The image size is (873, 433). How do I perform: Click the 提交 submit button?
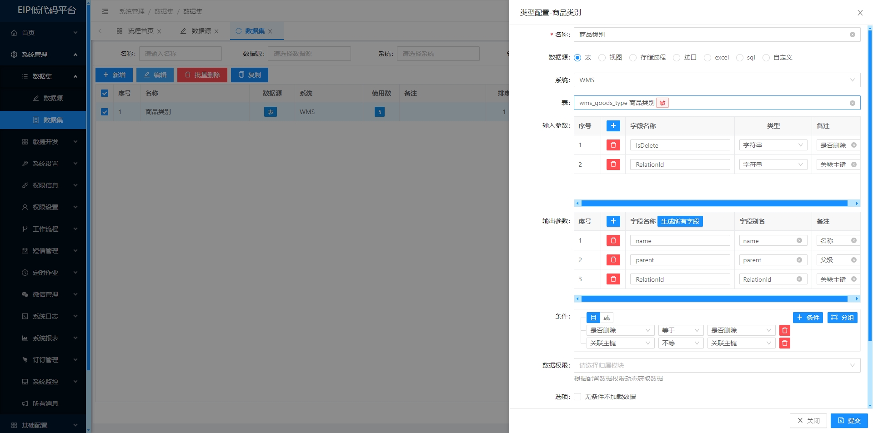point(849,421)
